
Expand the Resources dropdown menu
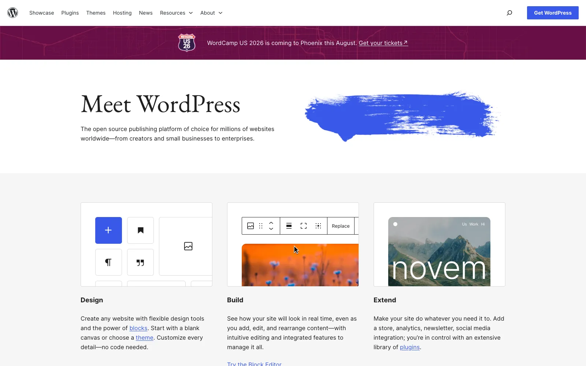click(x=177, y=13)
